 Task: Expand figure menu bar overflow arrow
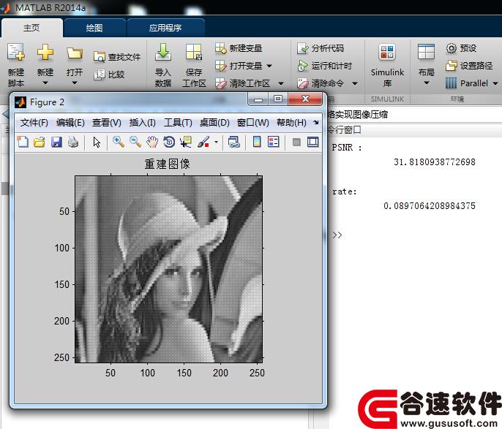tap(316, 123)
